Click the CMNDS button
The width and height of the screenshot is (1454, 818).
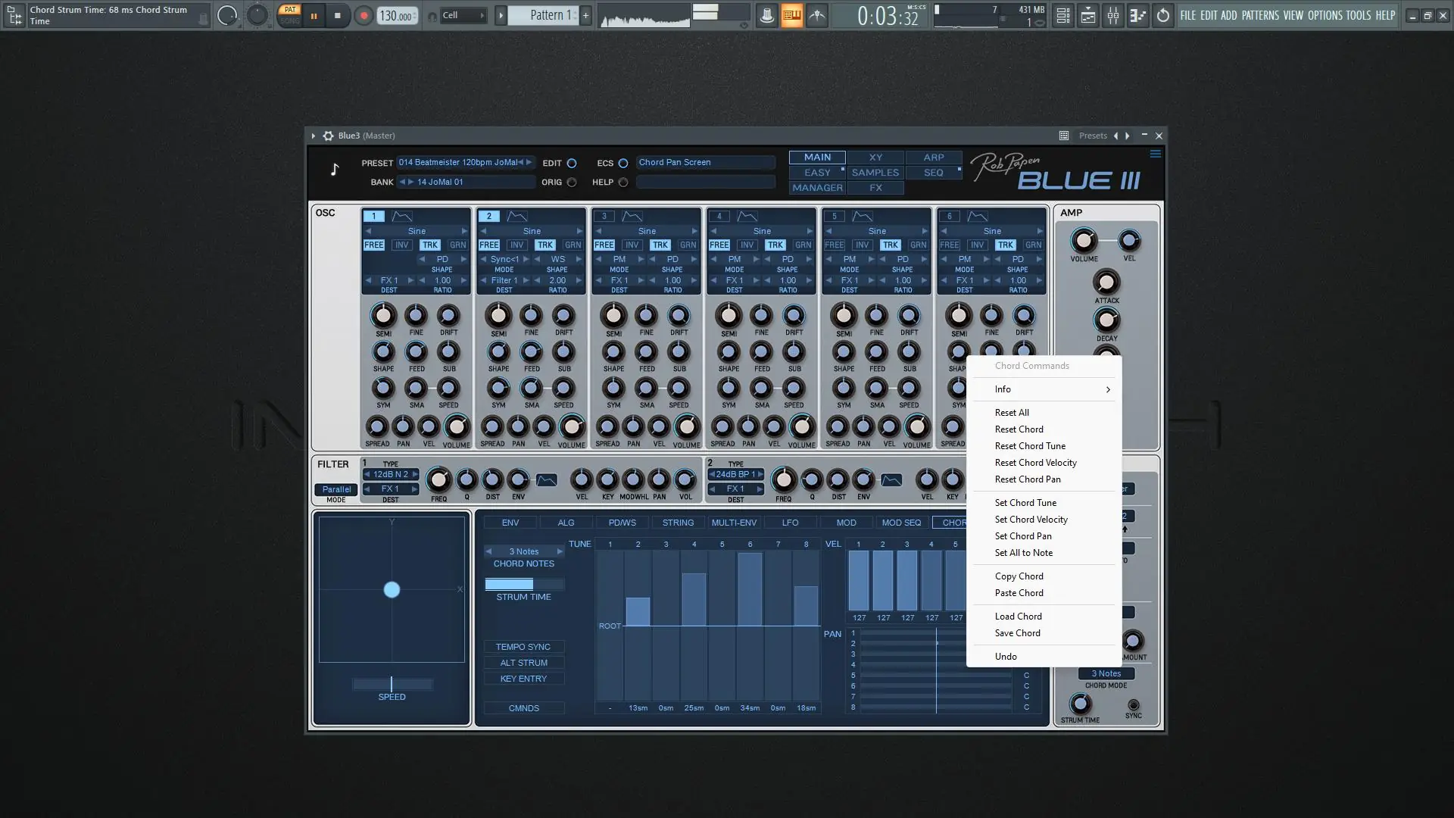[x=523, y=708]
